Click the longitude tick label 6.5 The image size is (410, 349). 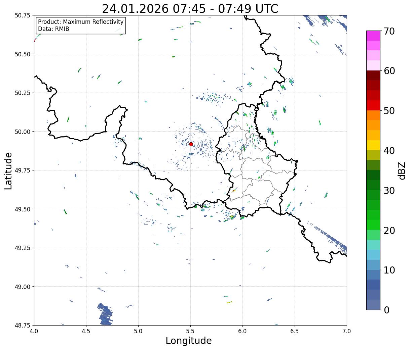[295, 331]
